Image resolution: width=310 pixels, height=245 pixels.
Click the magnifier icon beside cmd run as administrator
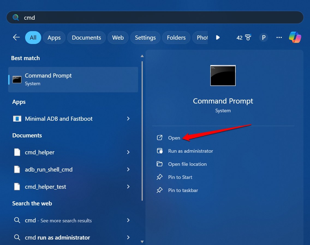17,237
